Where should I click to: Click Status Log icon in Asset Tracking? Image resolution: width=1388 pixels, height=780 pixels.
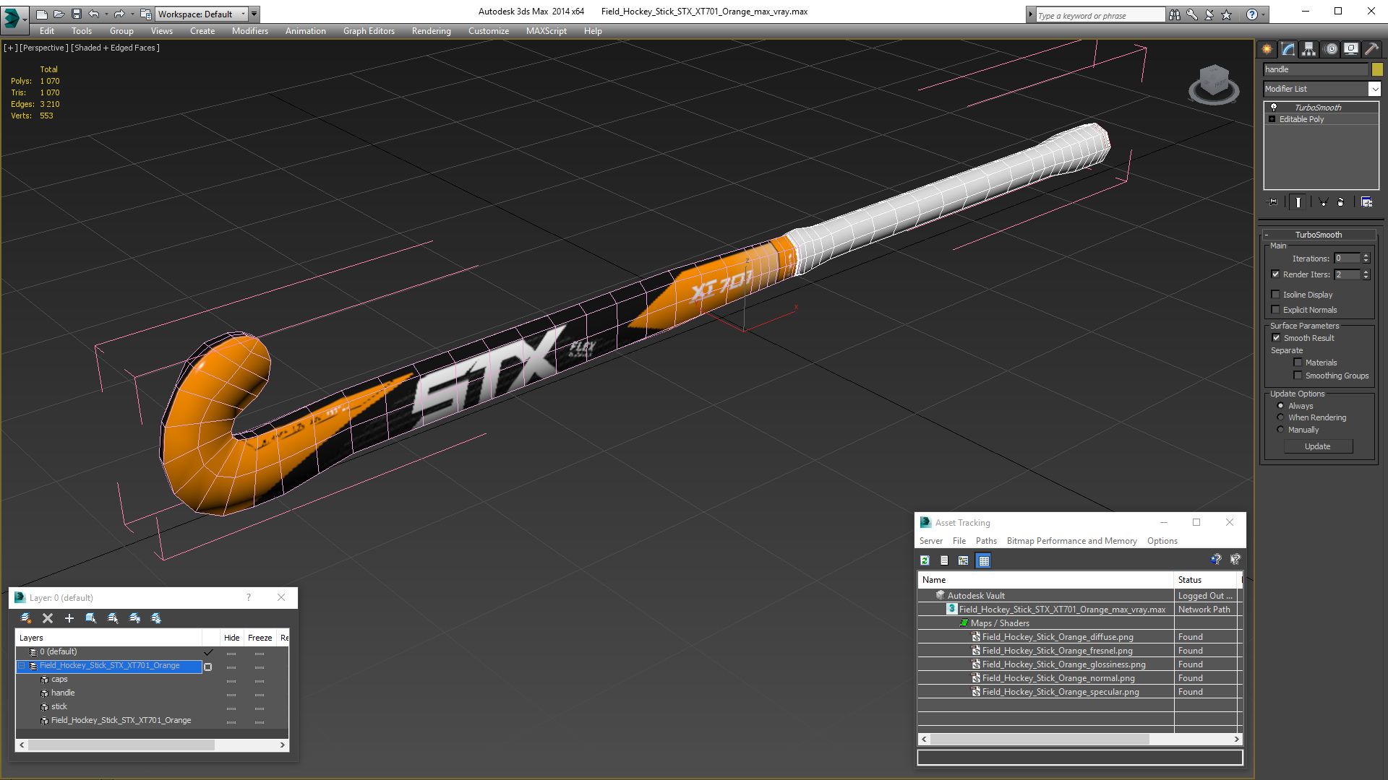point(944,560)
